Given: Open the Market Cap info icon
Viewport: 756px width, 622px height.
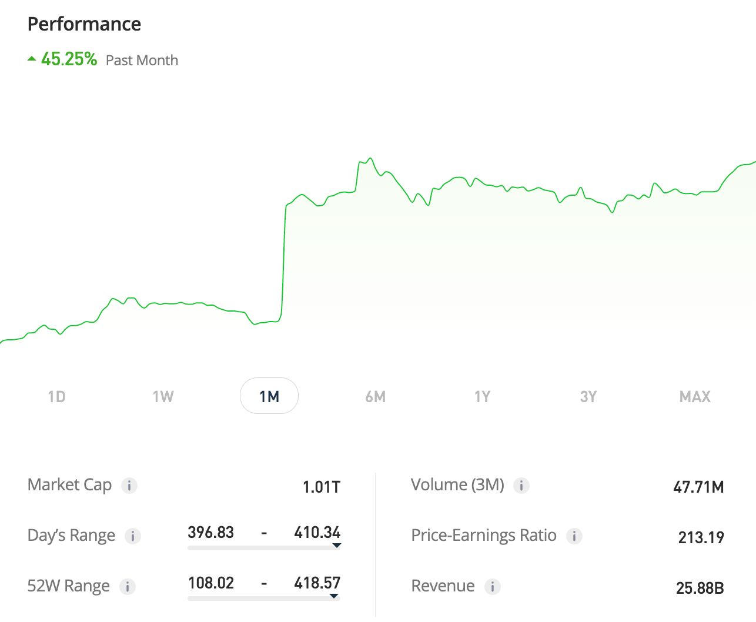Looking at the screenshot, I should [x=129, y=486].
